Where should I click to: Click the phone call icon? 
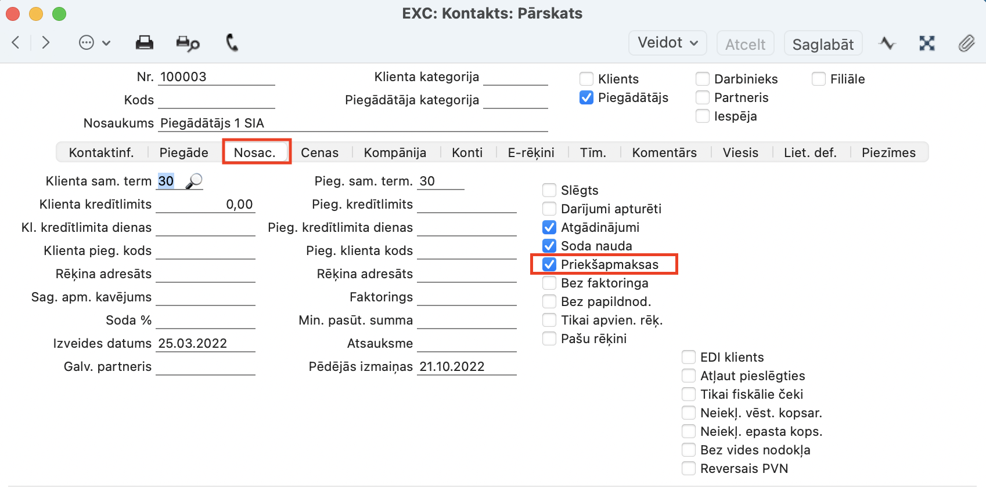point(232,43)
